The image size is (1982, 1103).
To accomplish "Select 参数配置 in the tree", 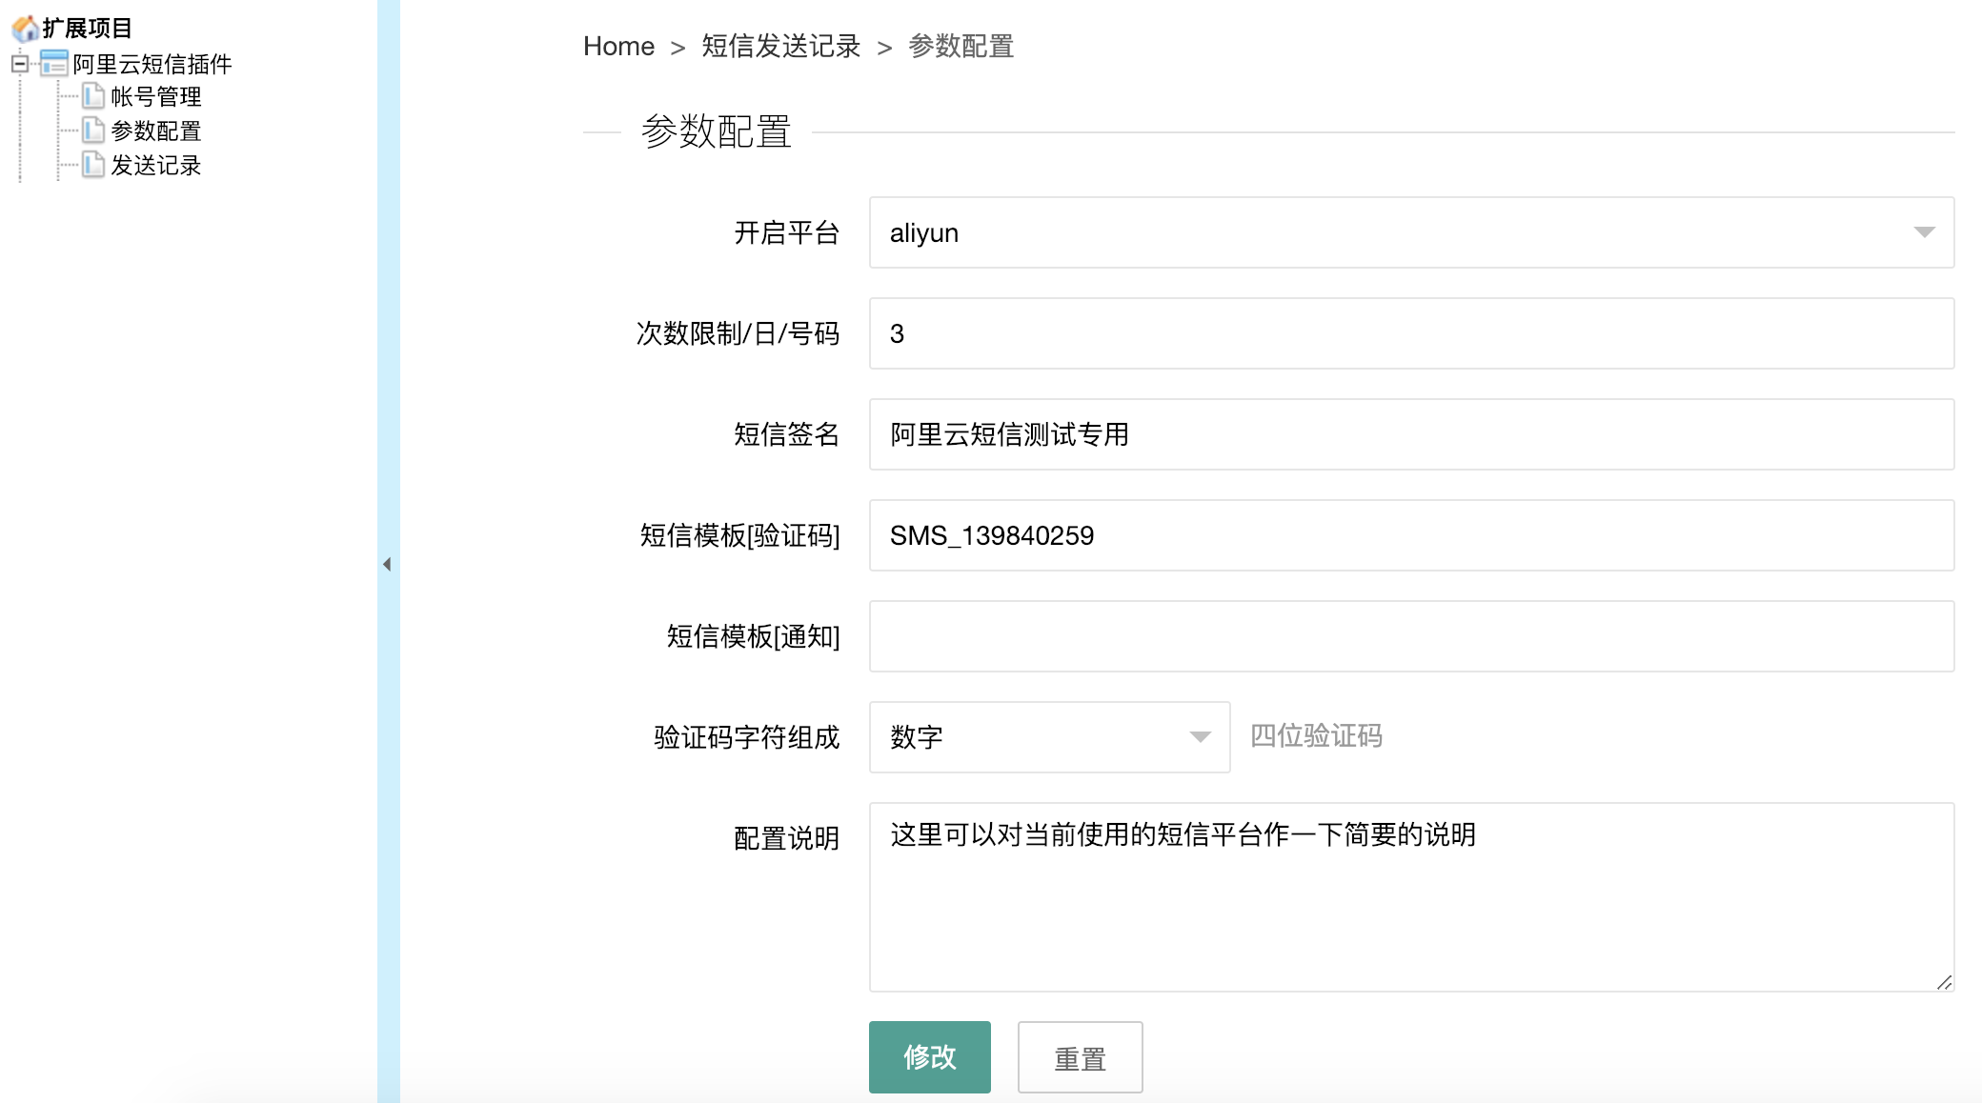I will 156,130.
